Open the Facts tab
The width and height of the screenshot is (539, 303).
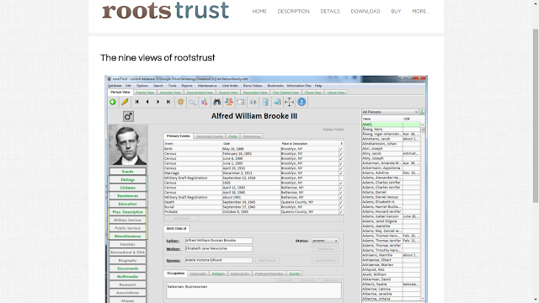point(232,136)
